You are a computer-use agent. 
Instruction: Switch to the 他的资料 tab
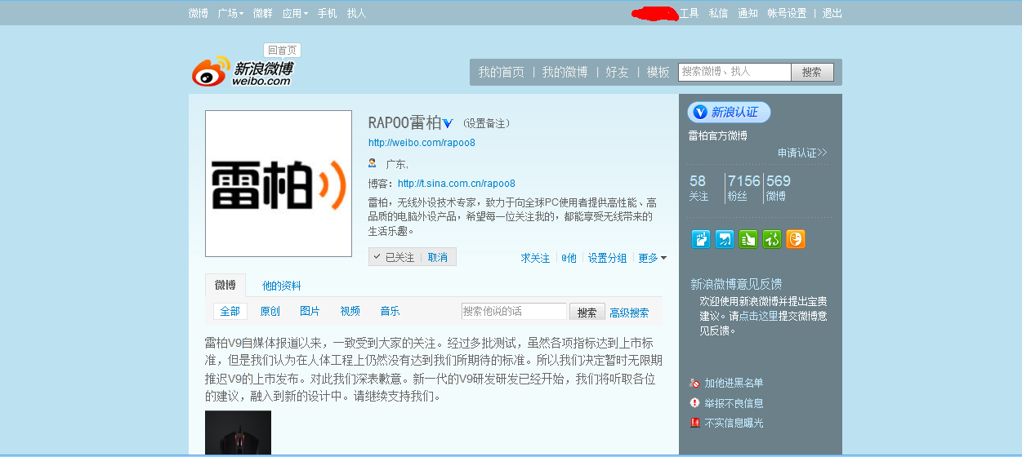(x=282, y=286)
